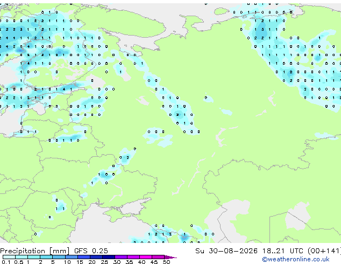Click the '15' legend scale label

pyautogui.click(x=80, y=262)
